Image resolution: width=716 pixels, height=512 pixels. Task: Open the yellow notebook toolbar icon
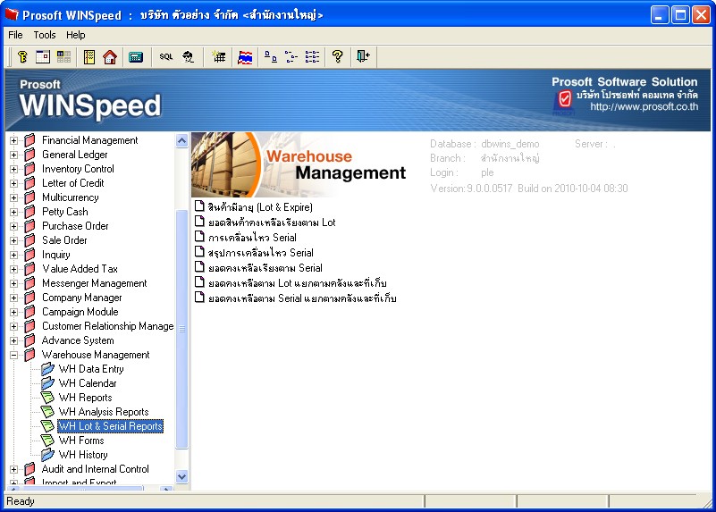(89, 57)
